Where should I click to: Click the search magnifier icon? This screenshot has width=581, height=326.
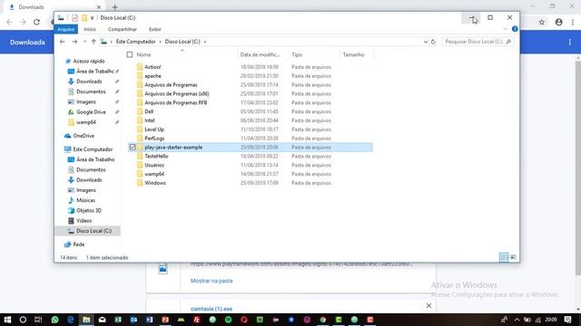pos(508,42)
